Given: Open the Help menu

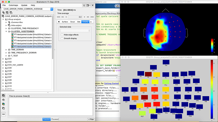Looking at the screenshot, I should [x=33, y=5].
